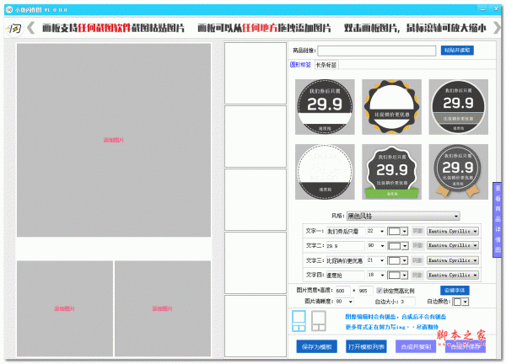The image size is (506, 364).
Task: Click the 安装字体 install fonts button
Action: 455,290
